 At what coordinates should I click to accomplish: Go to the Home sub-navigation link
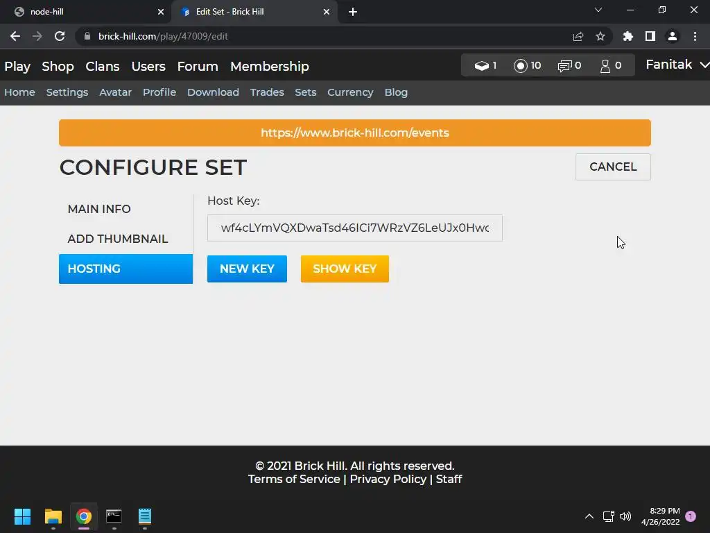(x=19, y=92)
